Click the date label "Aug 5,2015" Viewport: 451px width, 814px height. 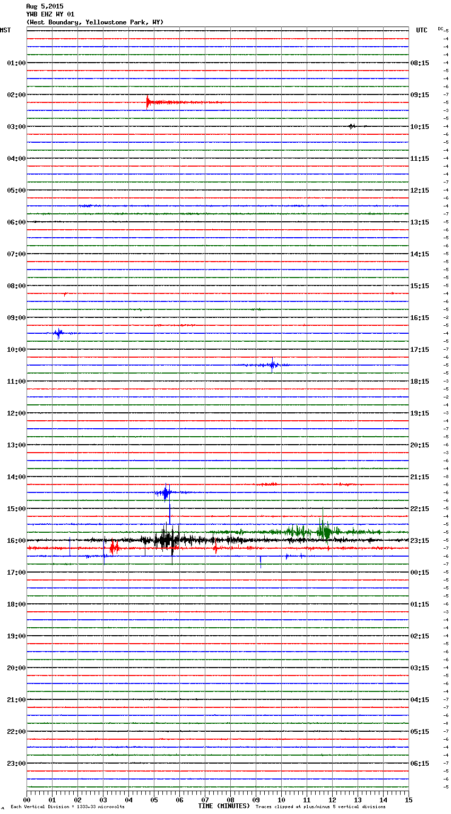tap(45, 6)
